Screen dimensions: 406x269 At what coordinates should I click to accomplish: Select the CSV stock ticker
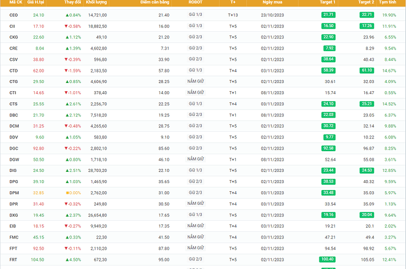[14, 59]
